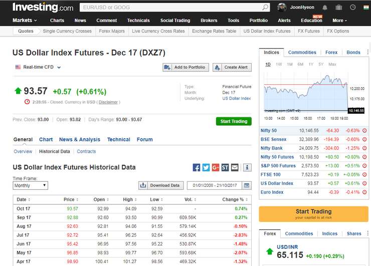The height and width of the screenshot is (266, 371).
Task: Select Shares tab in bottom widget
Action: click(x=354, y=233)
